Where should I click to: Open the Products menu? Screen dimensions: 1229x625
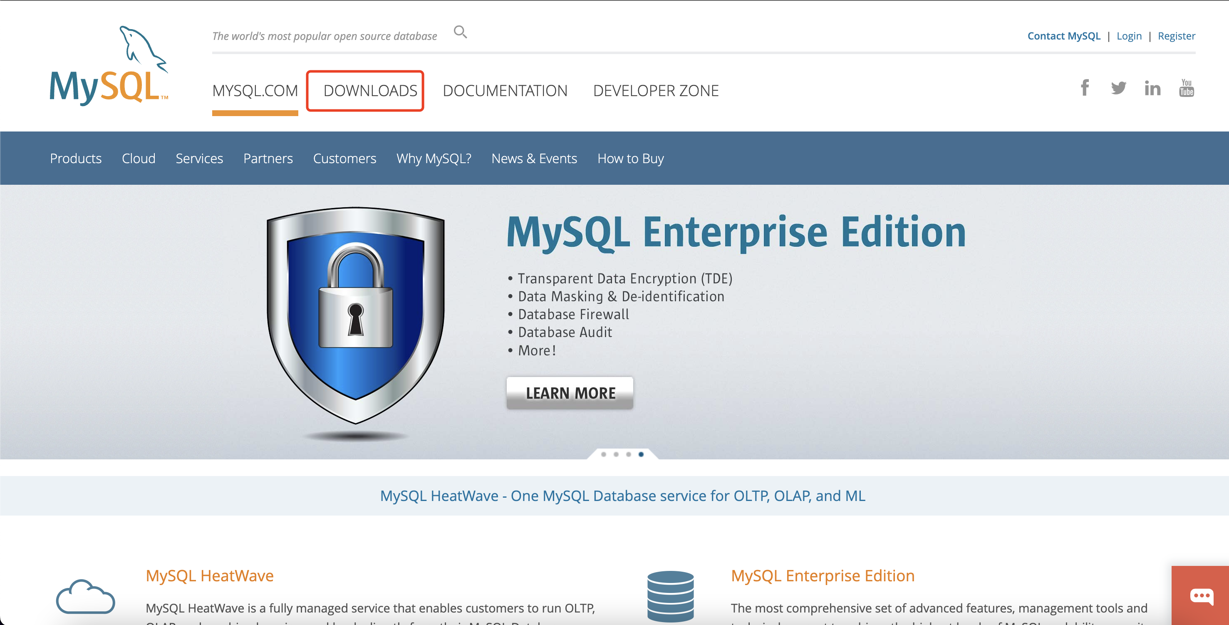(x=75, y=159)
